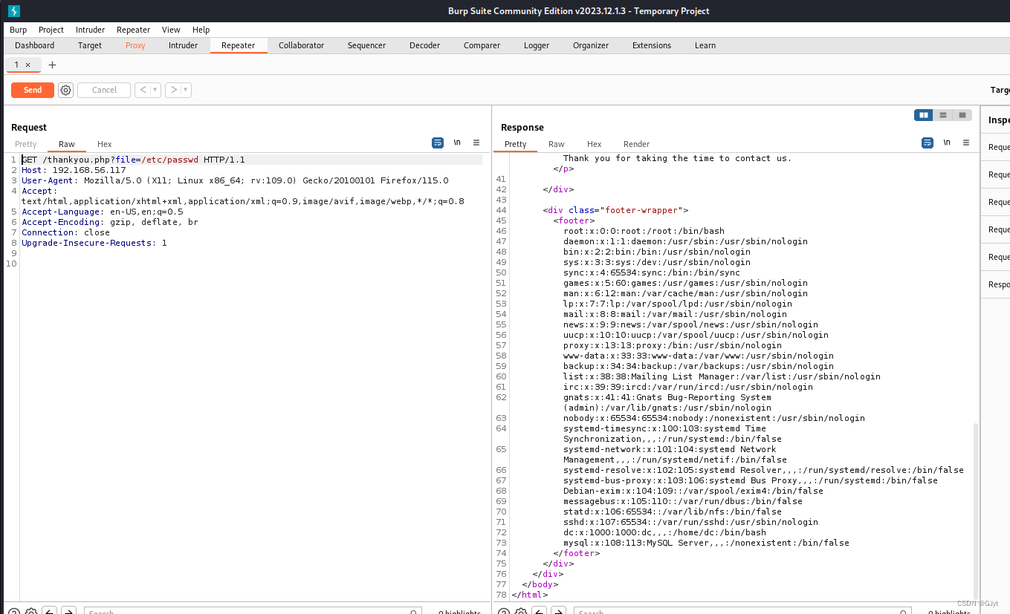Go back to previous request in history
The width and height of the screenshot is (1010, 614).
[143, 90]
